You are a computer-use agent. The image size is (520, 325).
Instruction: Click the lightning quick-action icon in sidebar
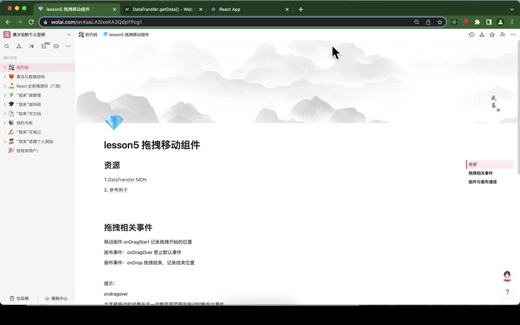point(32,46)
